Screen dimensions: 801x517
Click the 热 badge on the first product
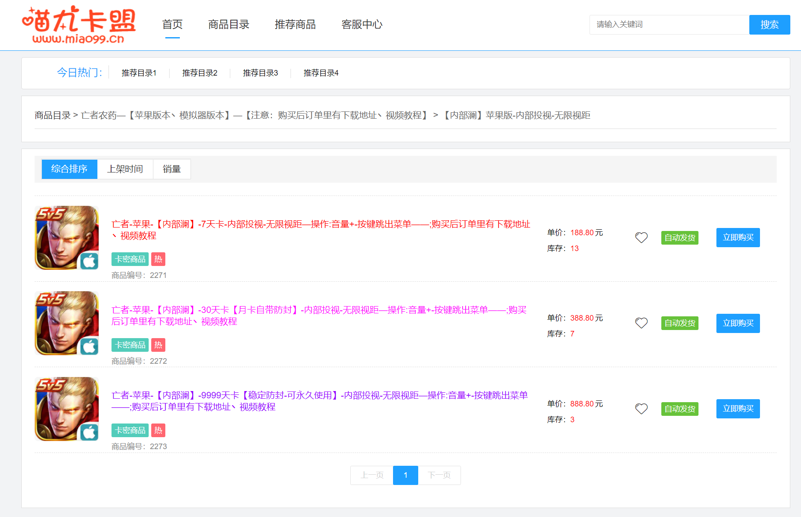[x=158, y=259]
